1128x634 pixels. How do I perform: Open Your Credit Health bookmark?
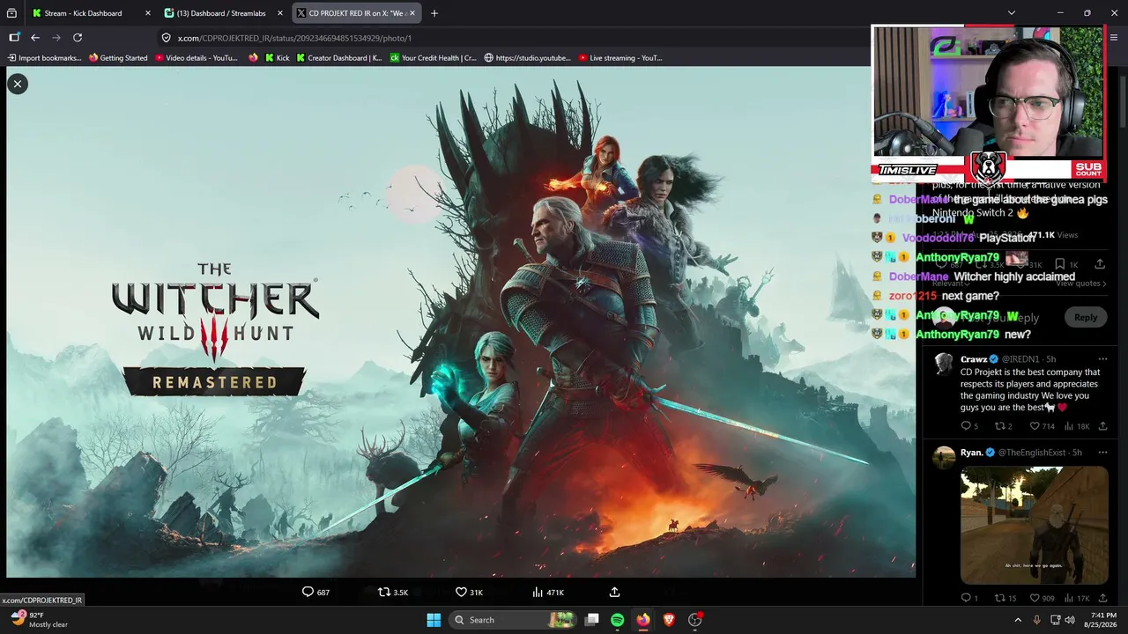click(433, 58)
